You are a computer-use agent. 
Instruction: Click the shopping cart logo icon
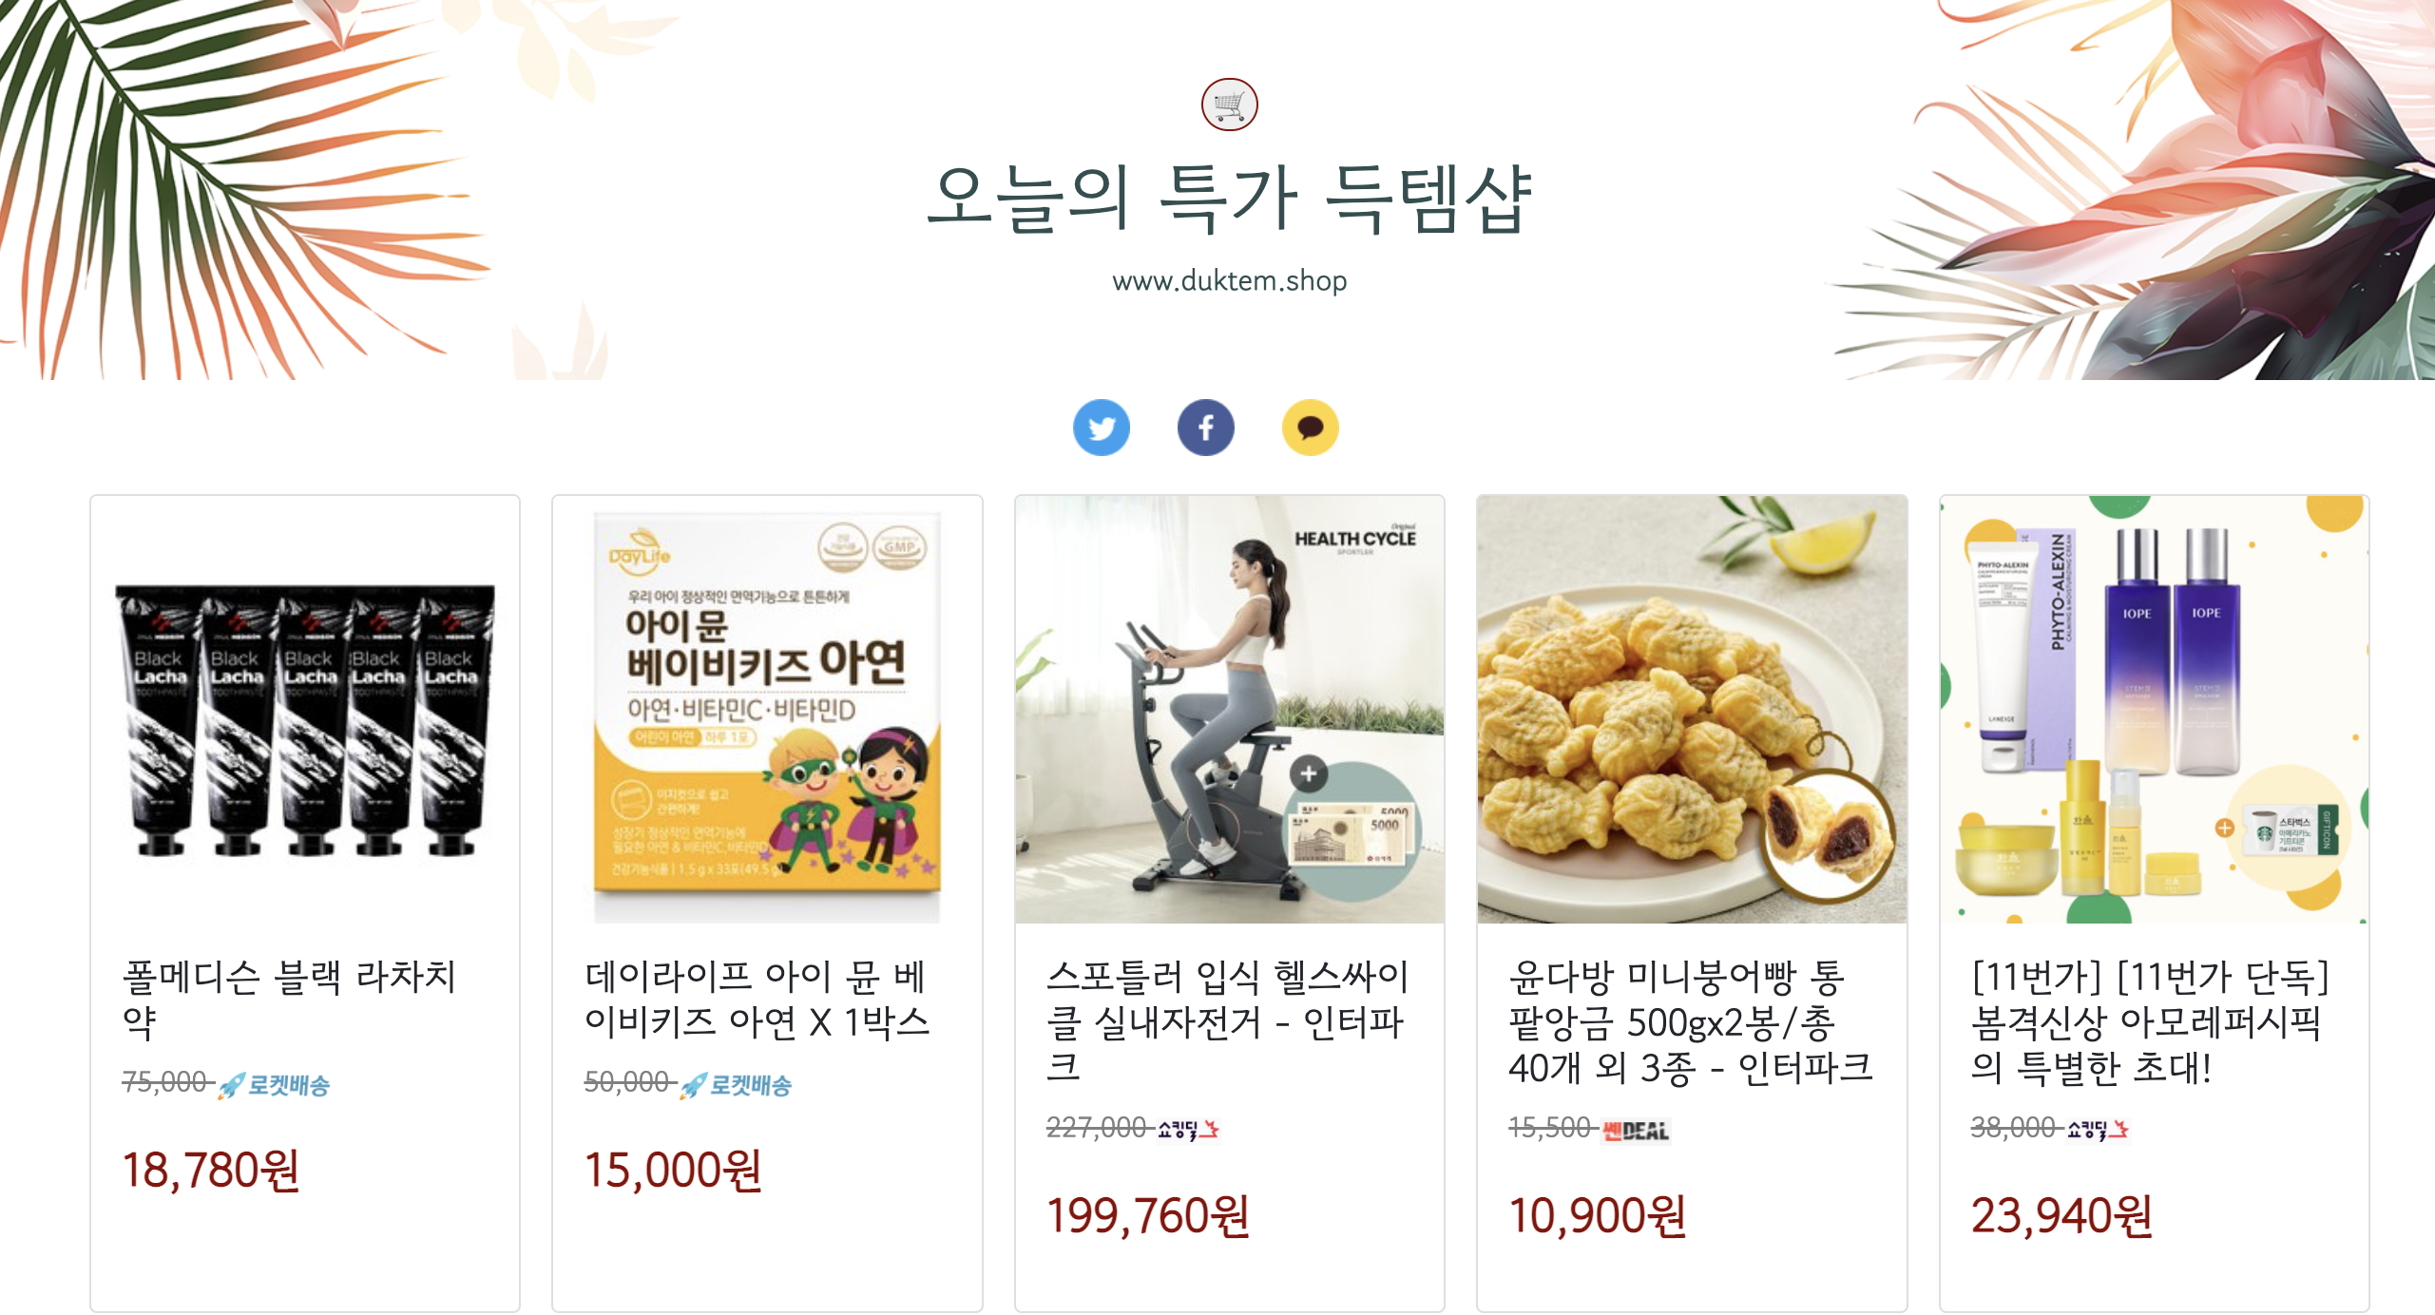coord(1229,105)
